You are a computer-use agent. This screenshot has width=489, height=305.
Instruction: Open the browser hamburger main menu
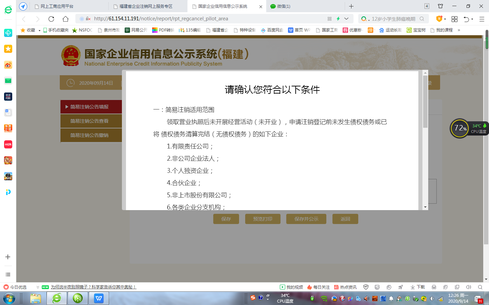[482, 19]
